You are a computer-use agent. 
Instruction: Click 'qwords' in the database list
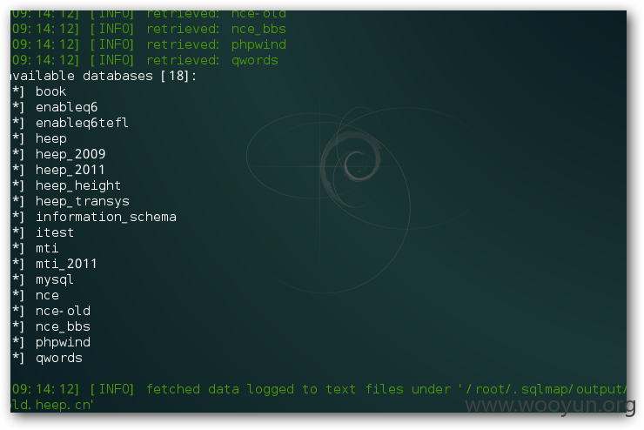point(58,358)
